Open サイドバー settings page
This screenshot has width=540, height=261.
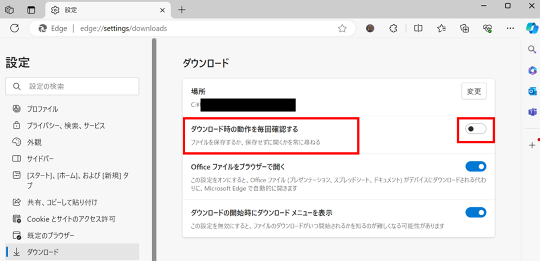(72, 159)
